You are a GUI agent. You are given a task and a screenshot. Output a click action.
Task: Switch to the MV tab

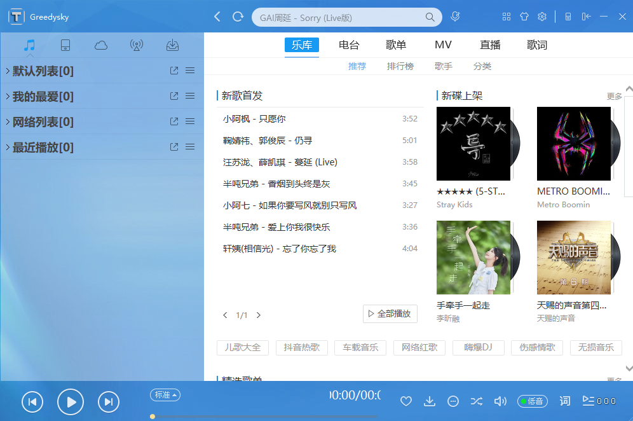coord(443,45)
